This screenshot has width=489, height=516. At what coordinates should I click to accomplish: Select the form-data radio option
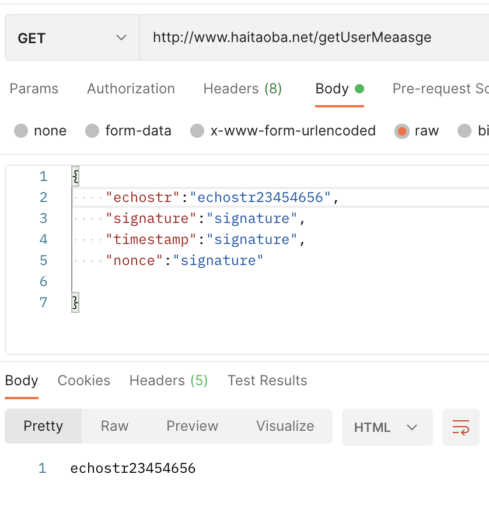[x=92, y=131]
